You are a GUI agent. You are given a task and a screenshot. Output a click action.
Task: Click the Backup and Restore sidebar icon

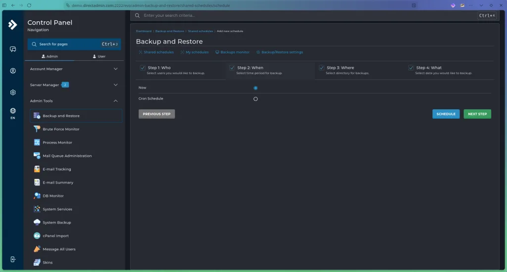coord(37,116)
